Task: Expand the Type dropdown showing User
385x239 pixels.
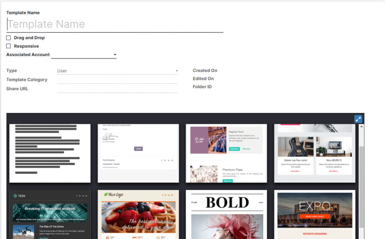Action: coord(117,71)
